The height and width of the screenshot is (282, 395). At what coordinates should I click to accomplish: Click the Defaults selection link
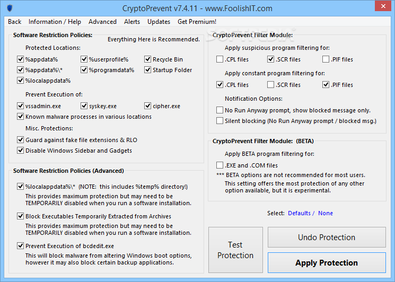tap(299, 213)
